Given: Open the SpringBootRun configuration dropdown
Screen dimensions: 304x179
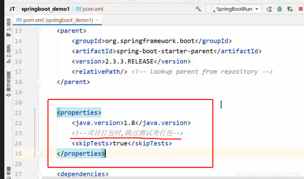Looking at the screenshot, I should coord(234,9).
